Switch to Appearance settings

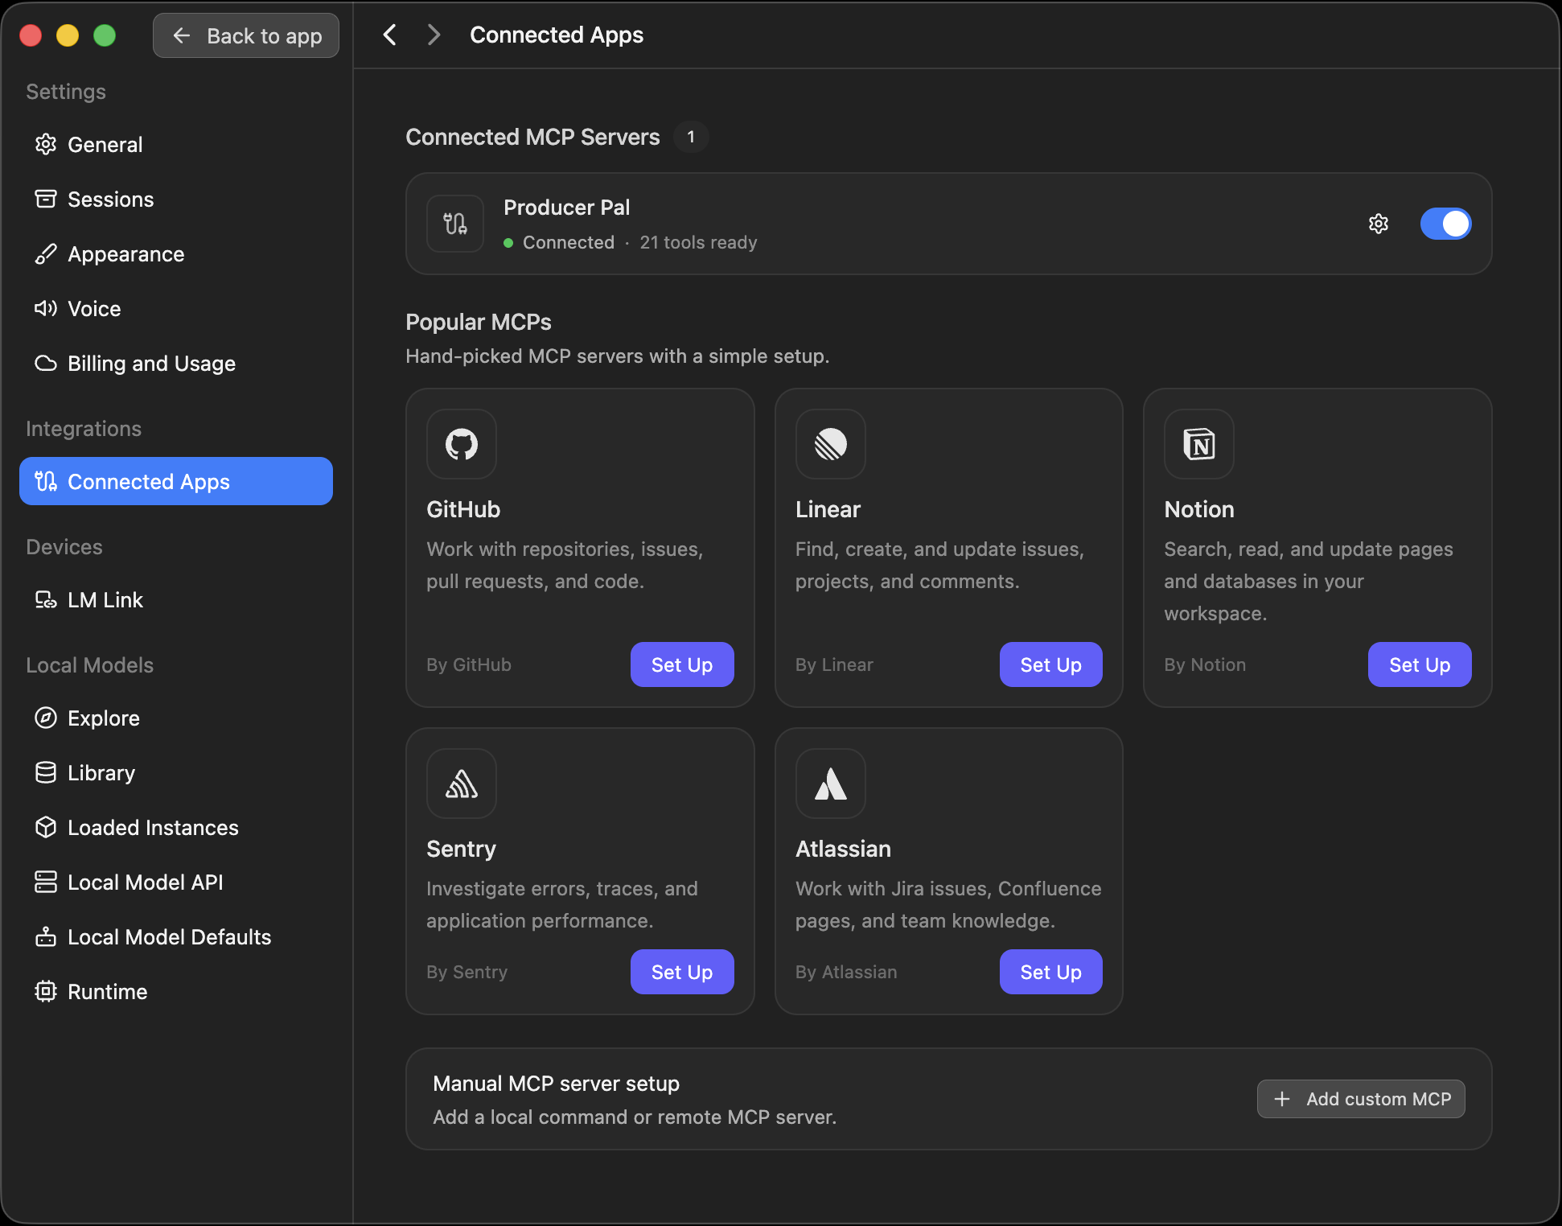[176, 254]
